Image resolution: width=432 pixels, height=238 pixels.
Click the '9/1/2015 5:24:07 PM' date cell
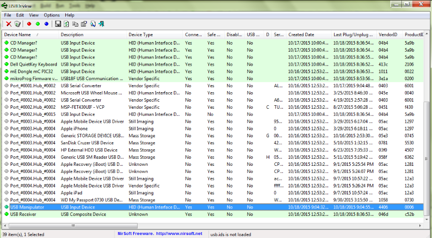point(354,171)
